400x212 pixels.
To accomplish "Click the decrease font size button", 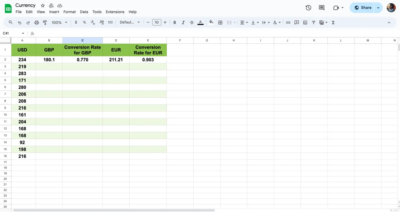I will coord(148,23).
